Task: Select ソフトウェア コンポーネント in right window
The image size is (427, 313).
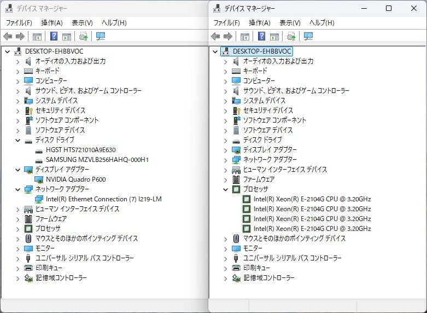Action: tap(274, 120)
